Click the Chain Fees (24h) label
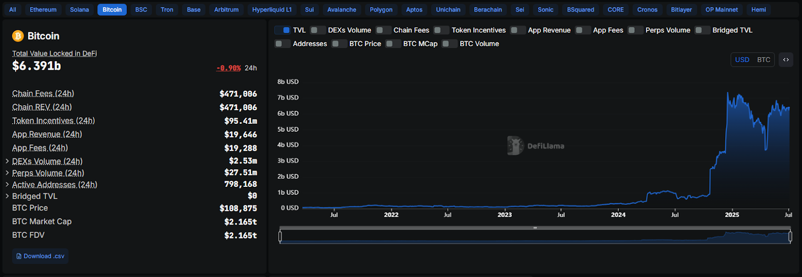This screenshot has width=802, height=277. coord(43,94)
